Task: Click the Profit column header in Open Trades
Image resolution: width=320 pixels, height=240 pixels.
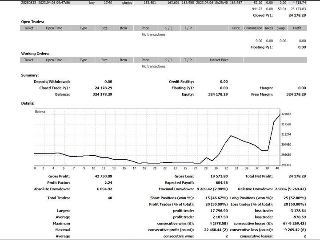Action: pyautogui.click(x=297, y=28)
